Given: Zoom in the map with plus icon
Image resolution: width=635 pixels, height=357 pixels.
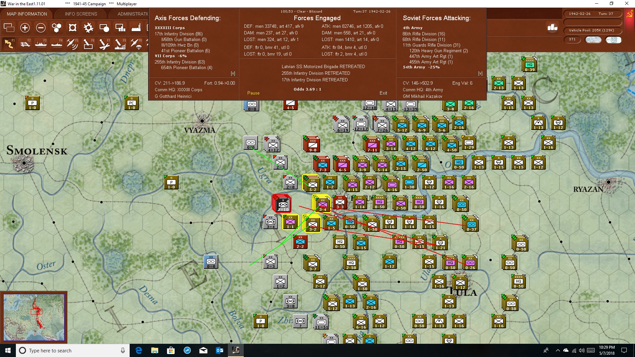Looking at the screenshot, I should pos(25,28).
